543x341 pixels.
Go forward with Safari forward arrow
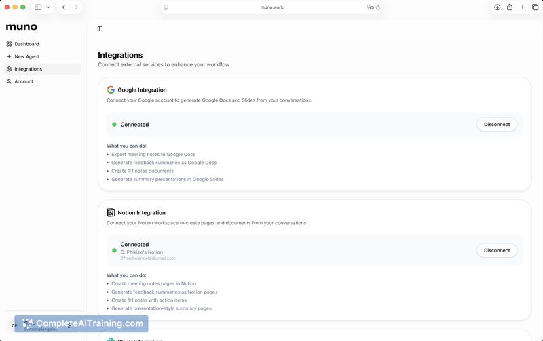point(76,7)
